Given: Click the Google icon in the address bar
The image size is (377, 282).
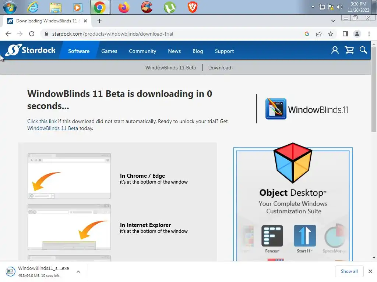Looking at the screenshot, I should pos(307,34).
